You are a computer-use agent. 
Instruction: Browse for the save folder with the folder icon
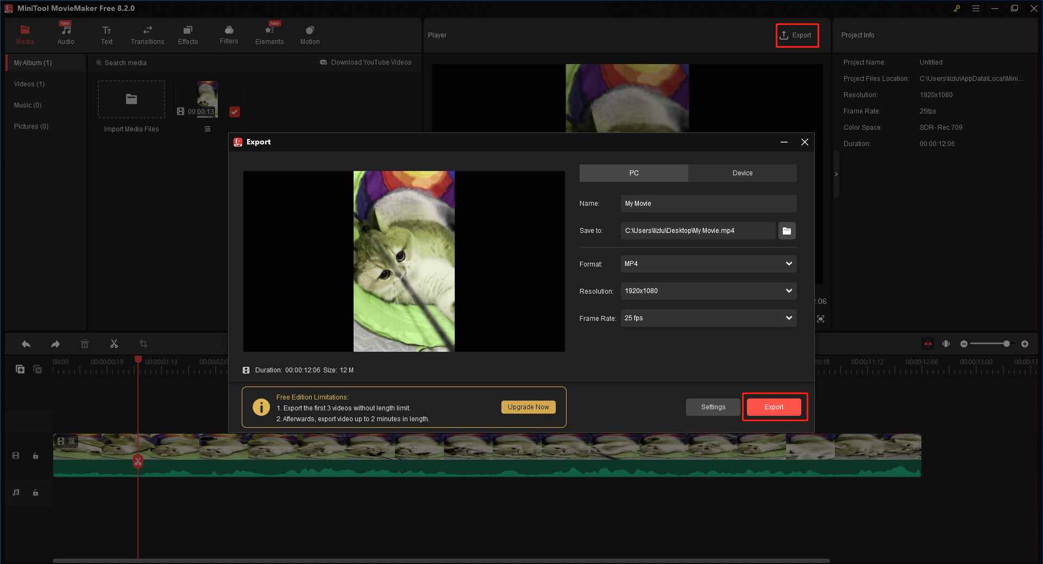787,231
